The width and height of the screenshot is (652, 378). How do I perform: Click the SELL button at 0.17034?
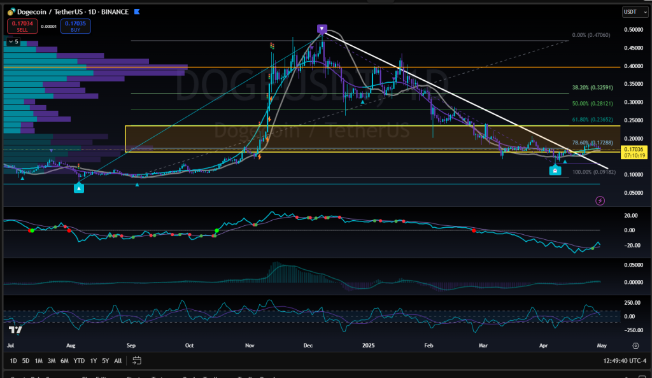coord(22,26)
